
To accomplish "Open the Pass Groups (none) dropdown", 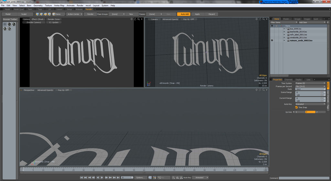I will point(117,14).
